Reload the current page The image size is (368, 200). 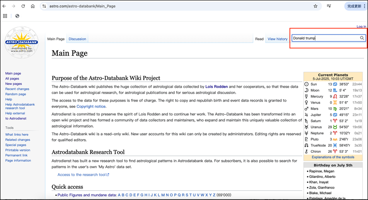[x=23, y=6]
